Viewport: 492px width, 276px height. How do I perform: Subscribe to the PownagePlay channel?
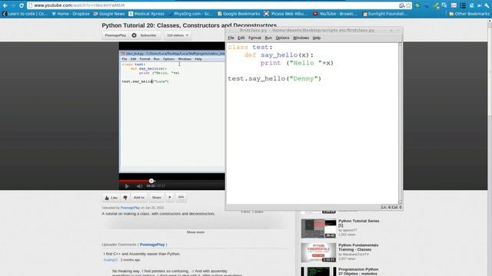[x=145, y=35]
